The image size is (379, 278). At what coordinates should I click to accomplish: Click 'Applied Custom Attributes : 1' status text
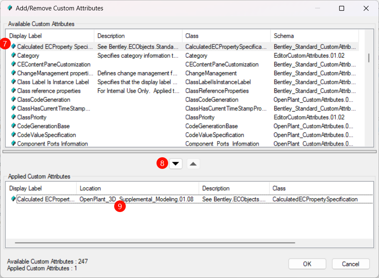tap(42, 268)
